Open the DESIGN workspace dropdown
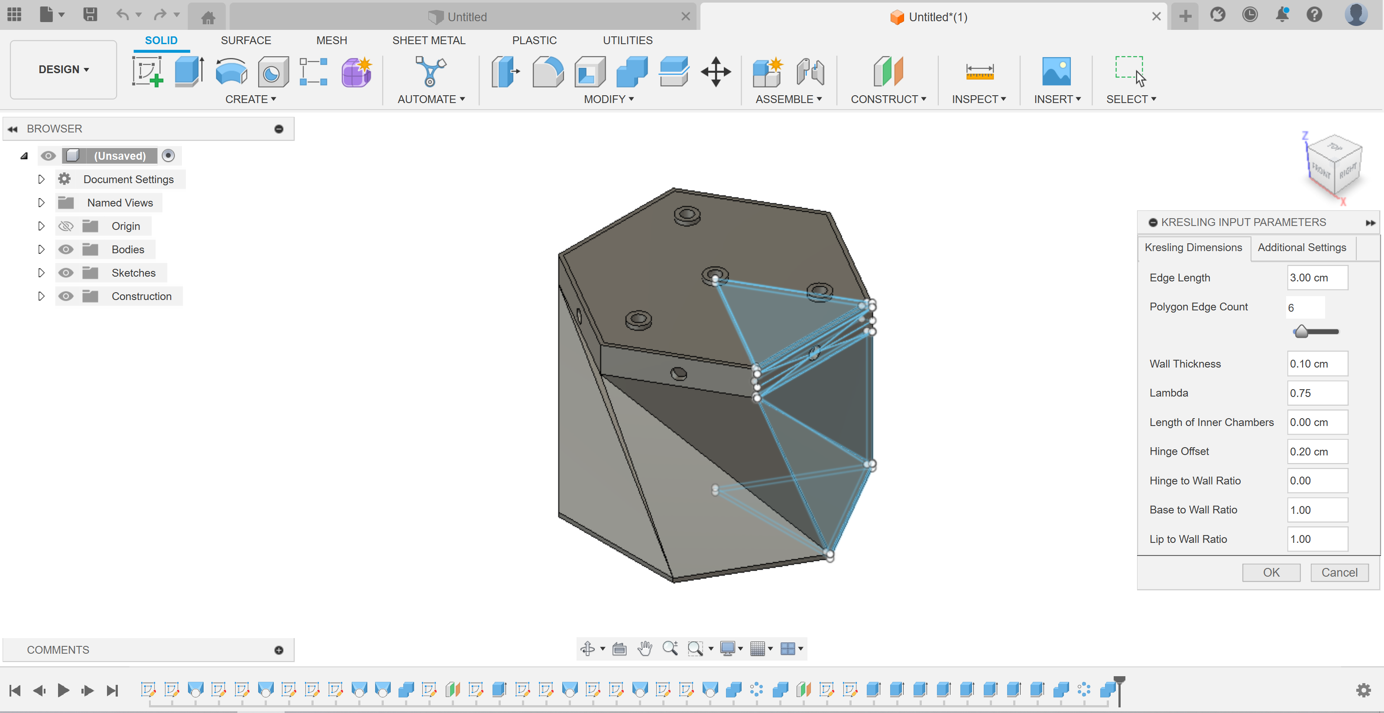Image resolution: width=1384 pixels, height=713 pixels. coord(63,70)
